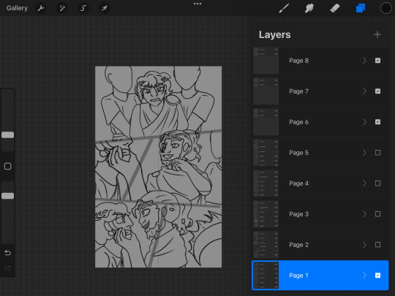The image size is (395, 296).
Task: Hide the Page 8 layer group
Action: coord(377,61)
